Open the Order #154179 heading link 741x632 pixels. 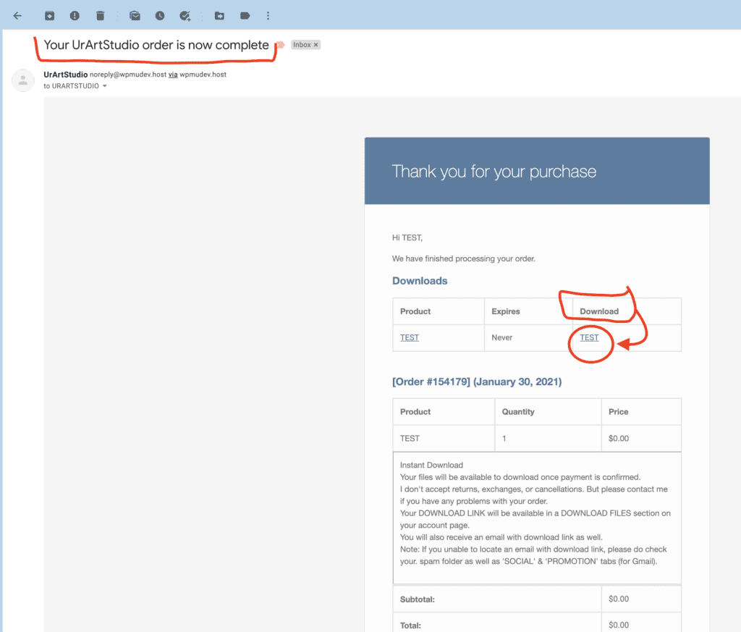[477, 382]
